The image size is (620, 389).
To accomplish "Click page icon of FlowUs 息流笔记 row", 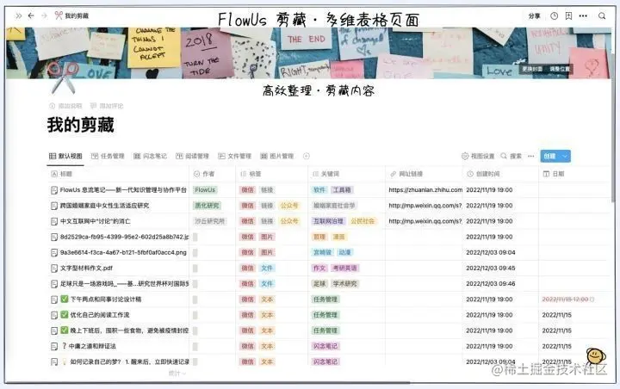I will (x=54, y=190).
